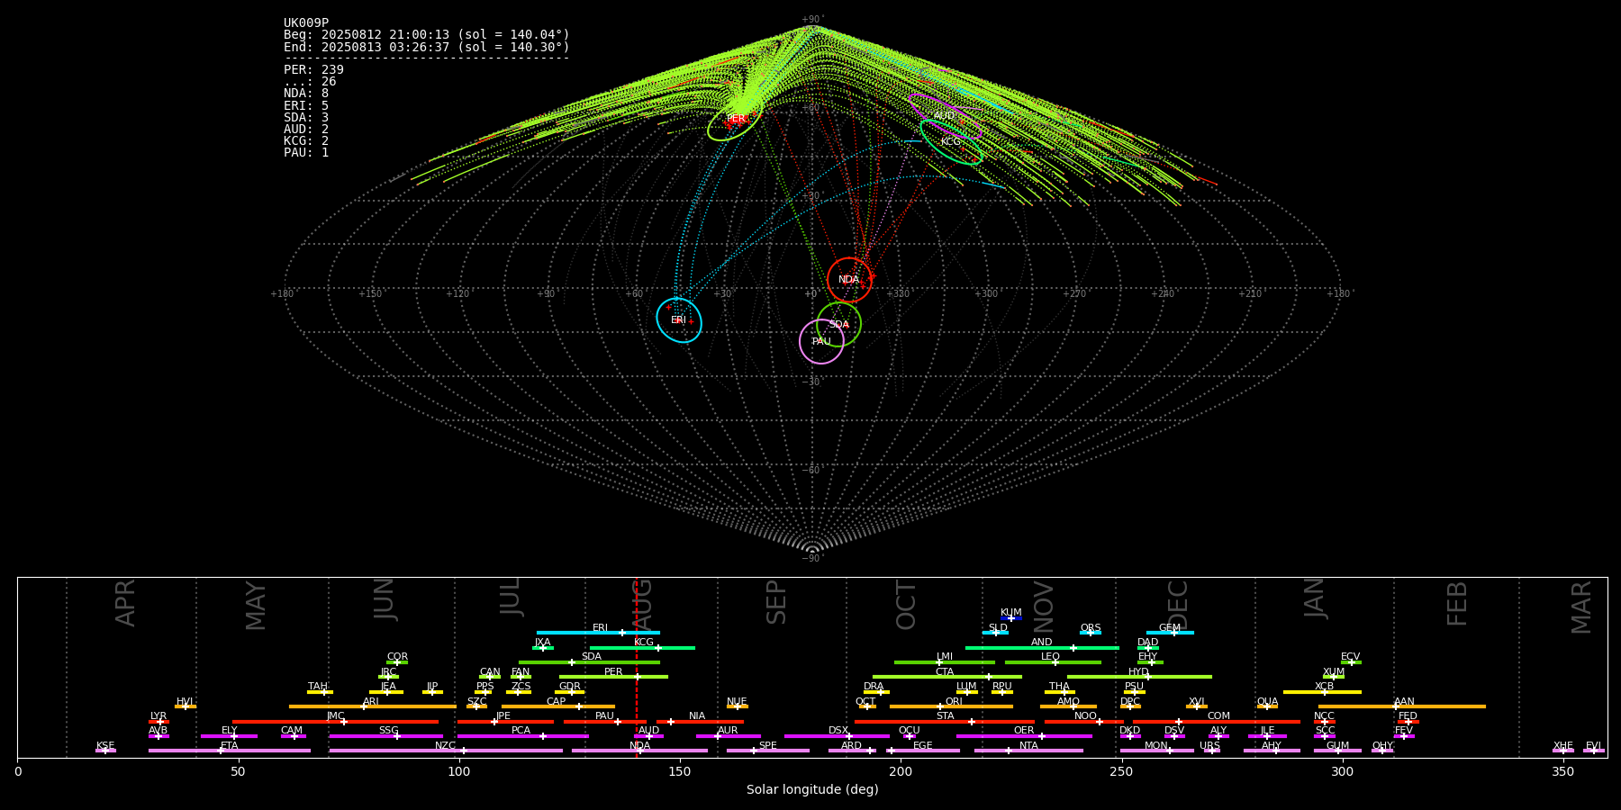The height and width of the screenshot is (810, 1621).
Task: Click the APR month label in the timeline
Action: (x=125, y=603)
